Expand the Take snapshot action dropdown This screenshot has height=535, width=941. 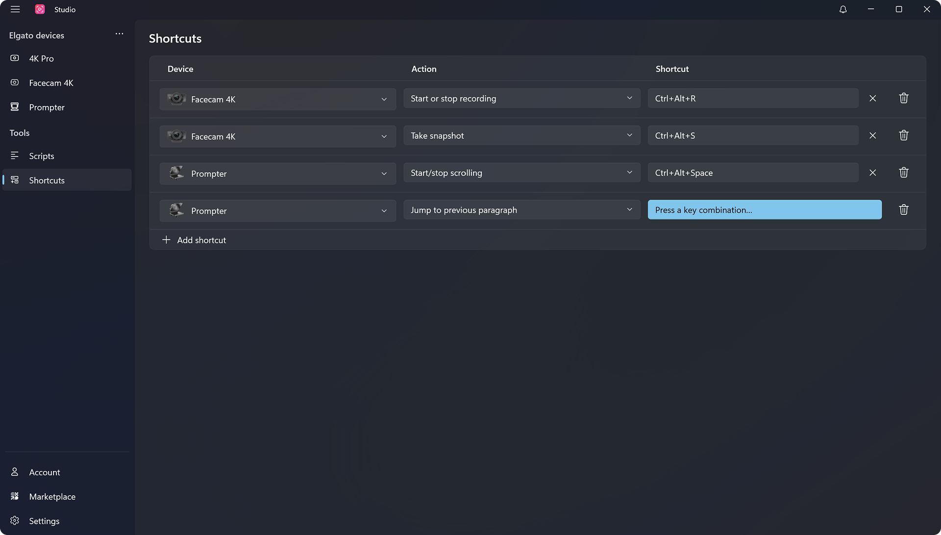pyautogui.click(x=522, y=136)
